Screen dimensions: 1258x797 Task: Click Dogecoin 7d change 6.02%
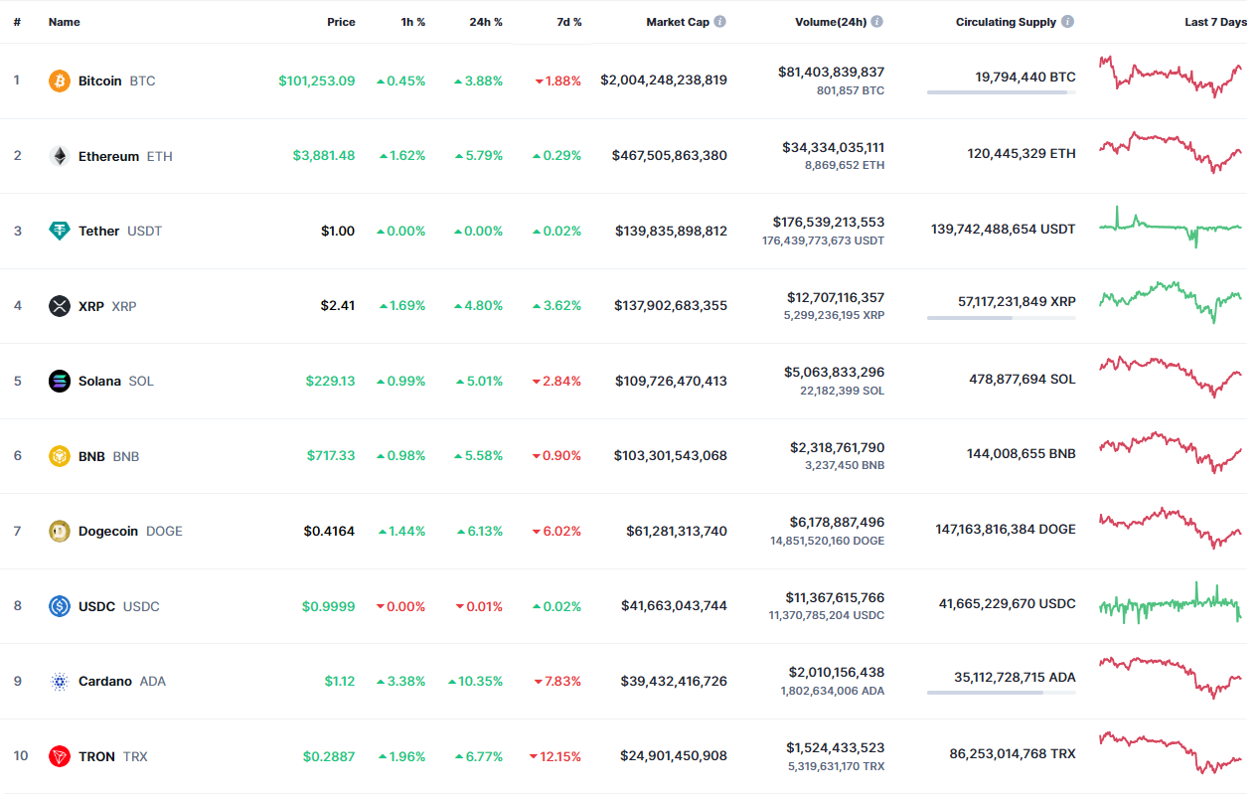coord(557,531)
